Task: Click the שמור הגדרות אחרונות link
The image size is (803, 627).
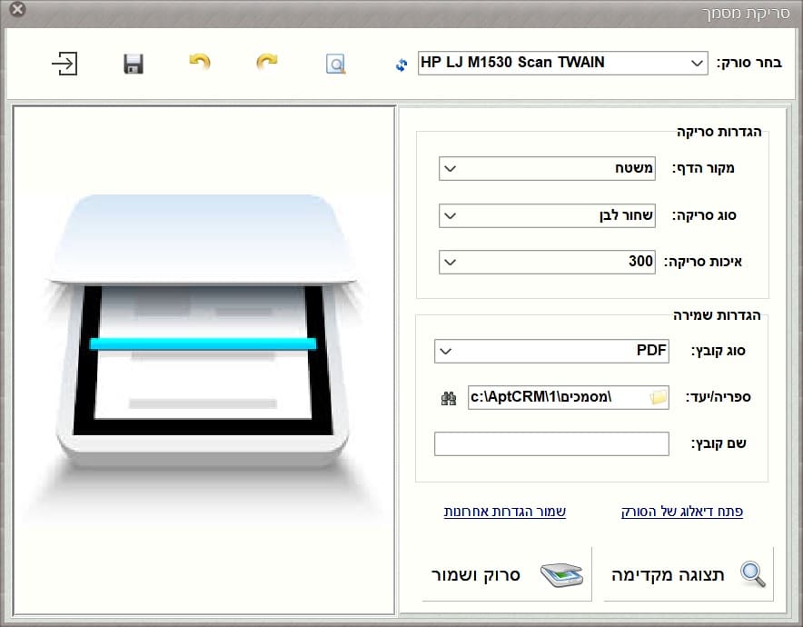Action: (504, 512)
